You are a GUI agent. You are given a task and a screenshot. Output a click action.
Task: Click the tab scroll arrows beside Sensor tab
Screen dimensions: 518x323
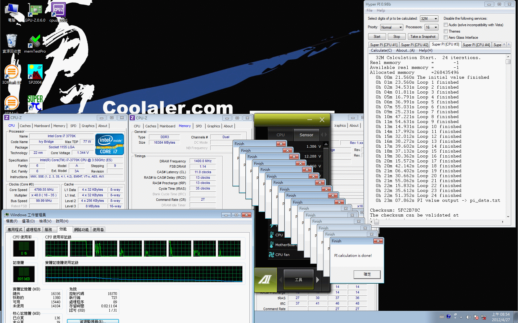click(x=324, y=135)
